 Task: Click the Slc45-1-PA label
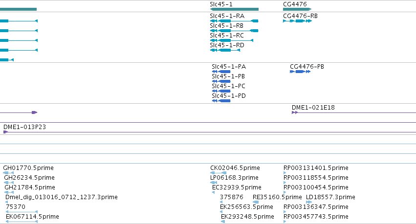pyautogui.click(x=229, y=67)
